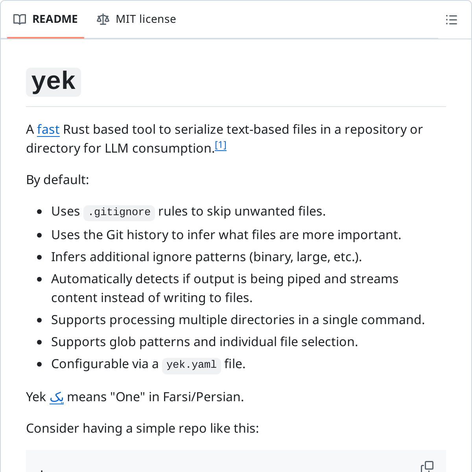
Task: Click inside the gray code block area
Action: pyautogui.click(x=236, y=461)
